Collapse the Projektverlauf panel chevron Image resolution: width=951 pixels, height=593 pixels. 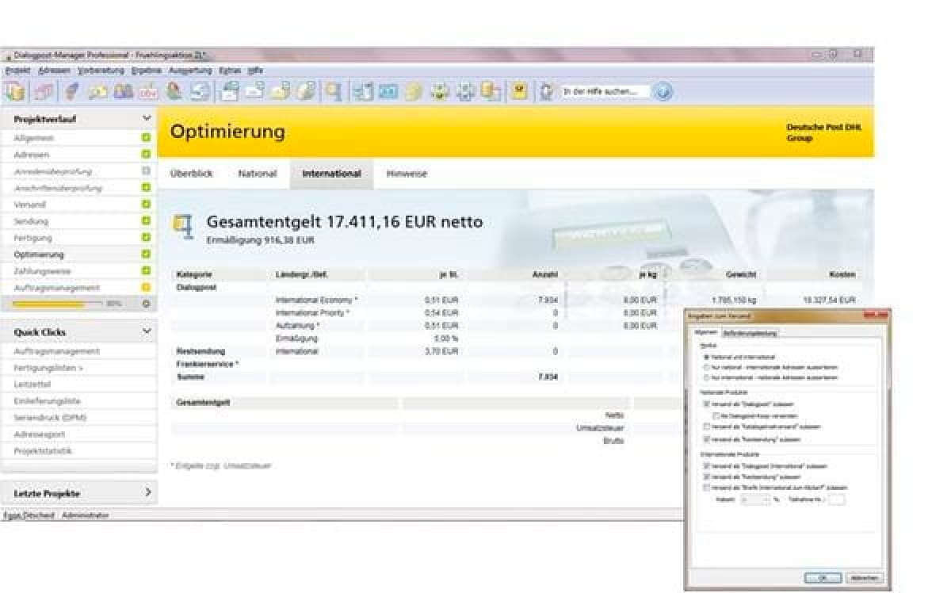click(147, 119)
